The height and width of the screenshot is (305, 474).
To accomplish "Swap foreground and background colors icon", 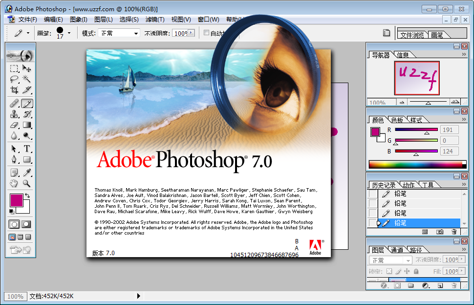I will pyautogui.click(x=27, y=196).
